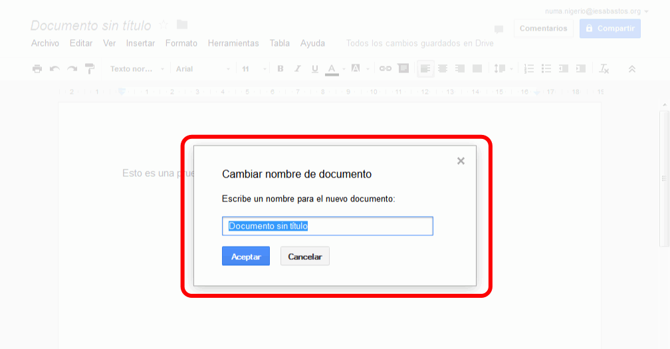The height and width of the screenshot is (349, 670).
Task: Select the paint format roller icon
Action: (90, 68)
